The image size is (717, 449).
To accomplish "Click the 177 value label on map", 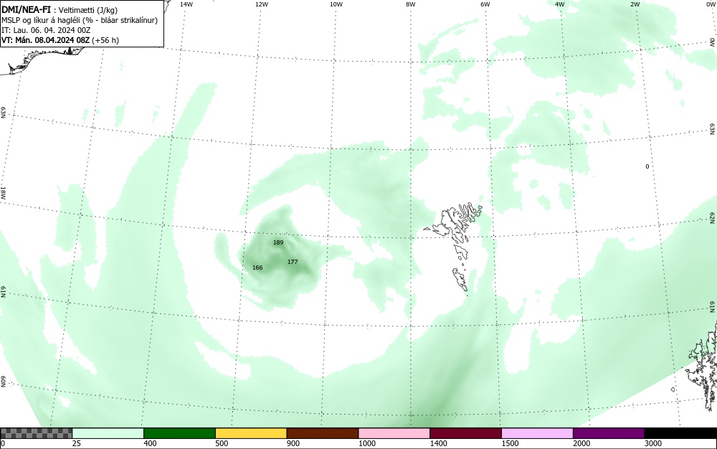I will click(x=293, y=262).
